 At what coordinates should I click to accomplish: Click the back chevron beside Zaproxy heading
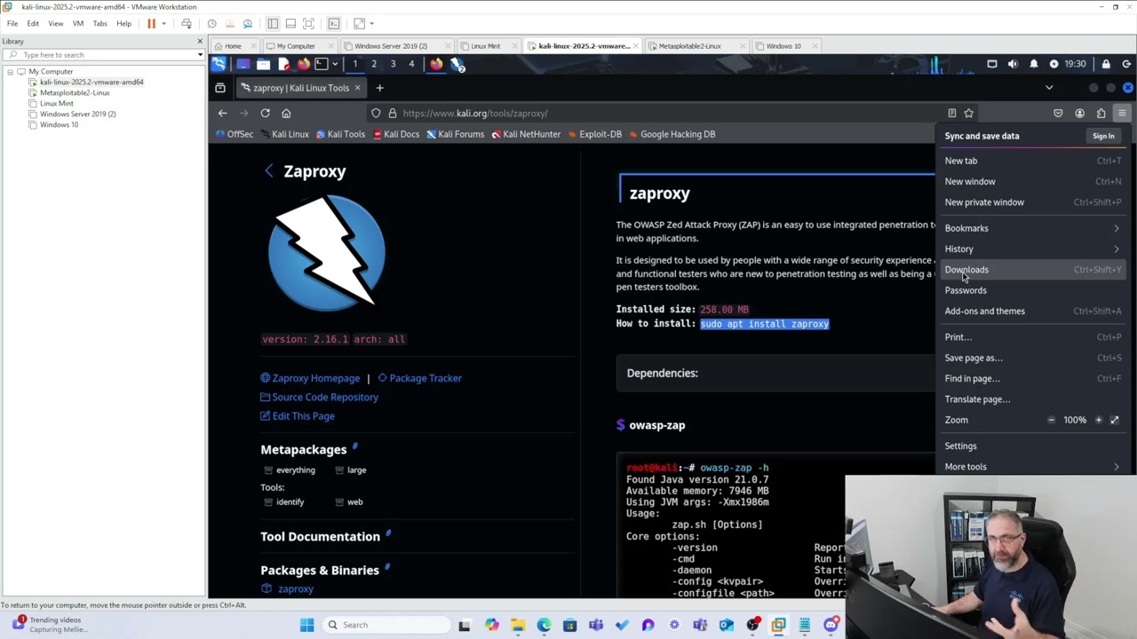(269, 171)
